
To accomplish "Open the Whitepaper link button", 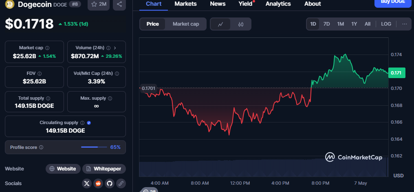I will 104,169.
